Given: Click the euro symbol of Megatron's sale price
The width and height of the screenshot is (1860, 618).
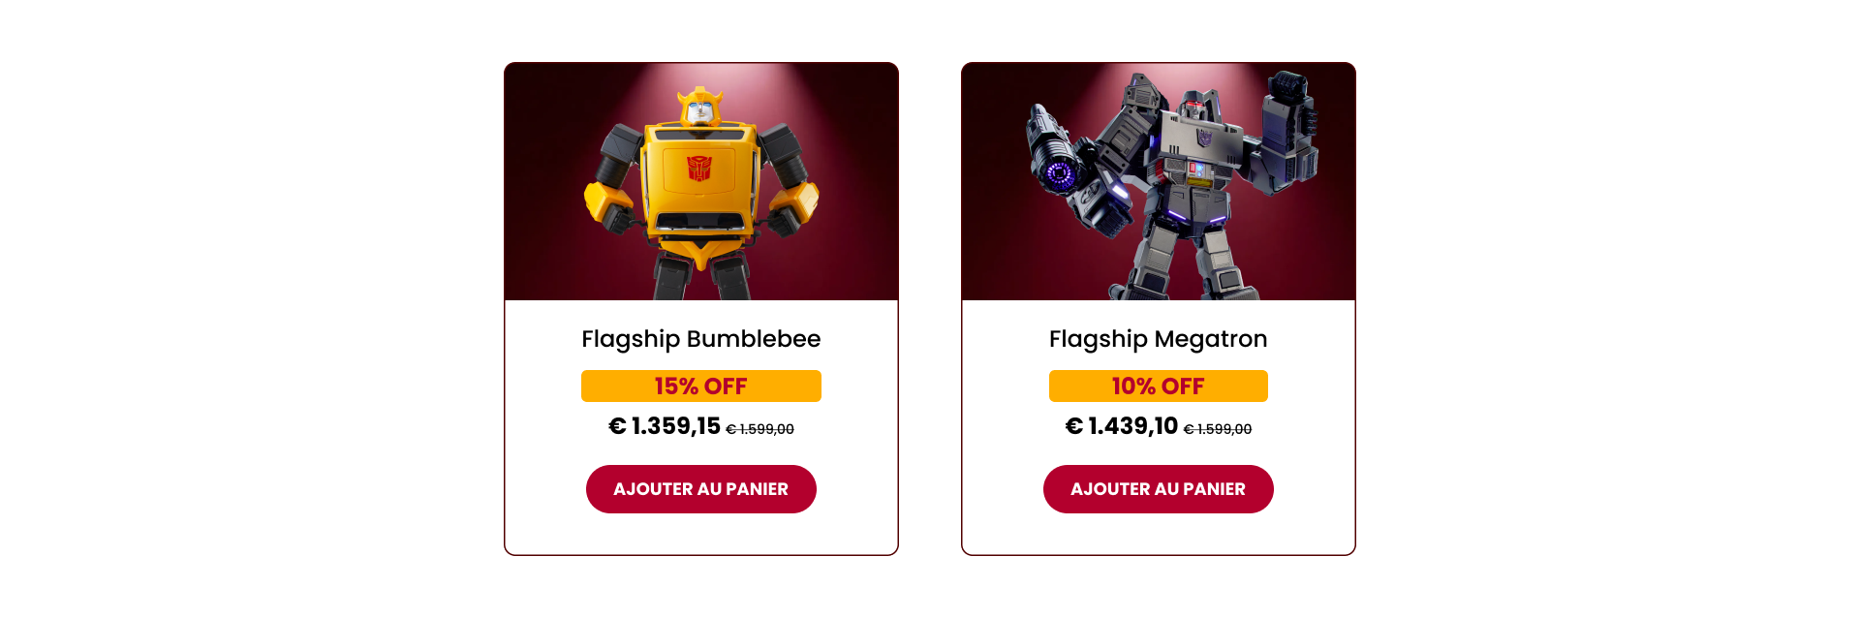Looking at the screenshot, I should pos(1073,426).
